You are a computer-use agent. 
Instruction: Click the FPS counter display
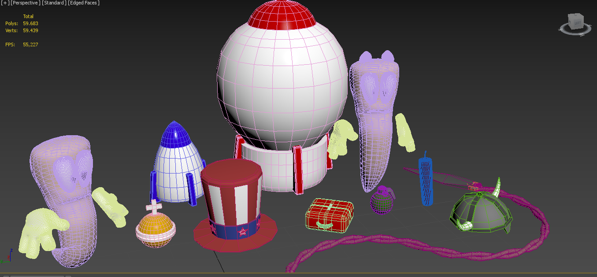click(31, 44)
